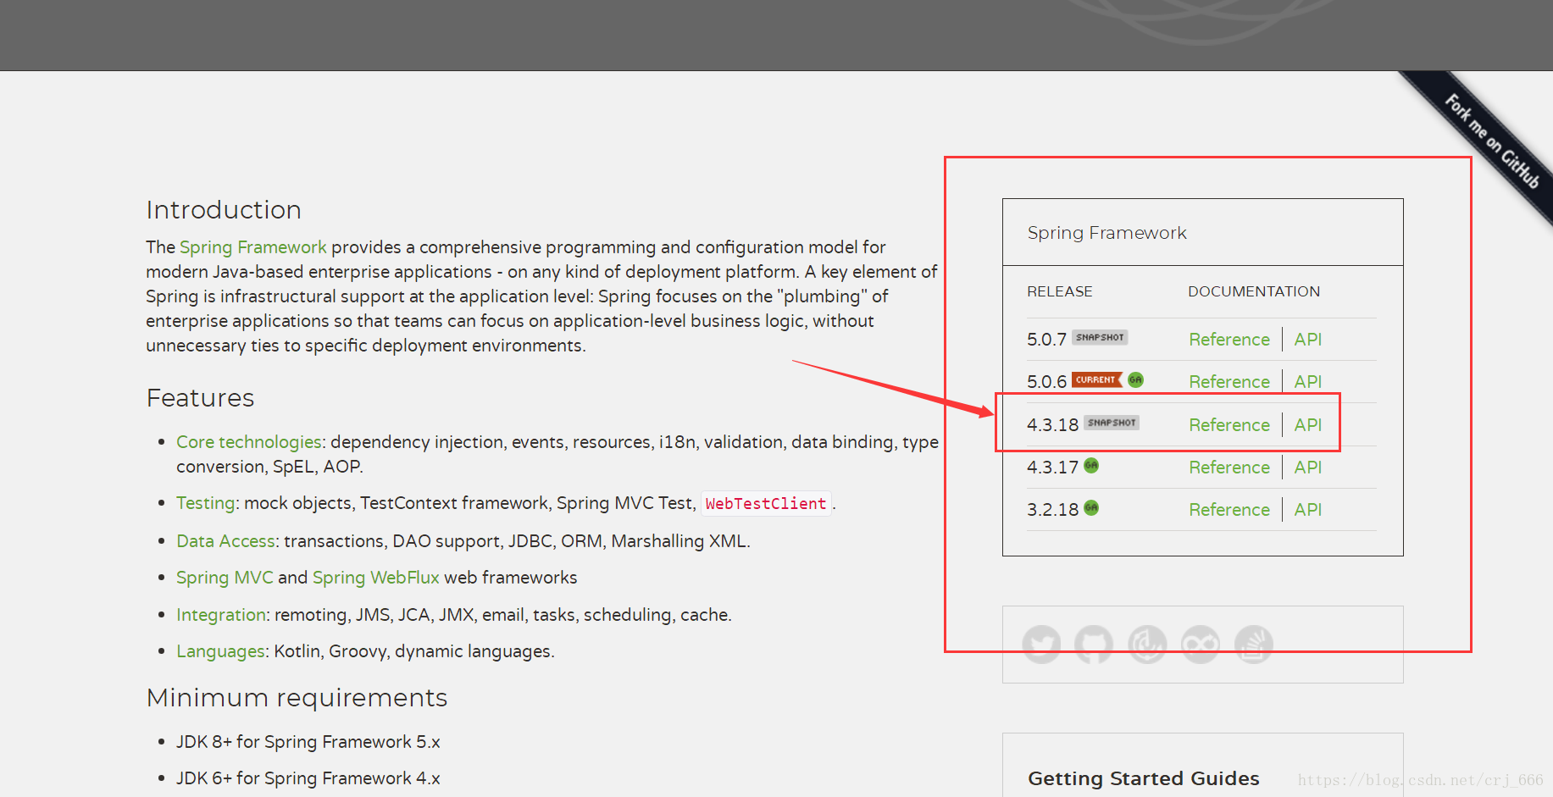Image resolution: width=1553 pixels, height=797 pixels.
Task: Open the Reference docs for 4.3.18
Action: 1229,425
